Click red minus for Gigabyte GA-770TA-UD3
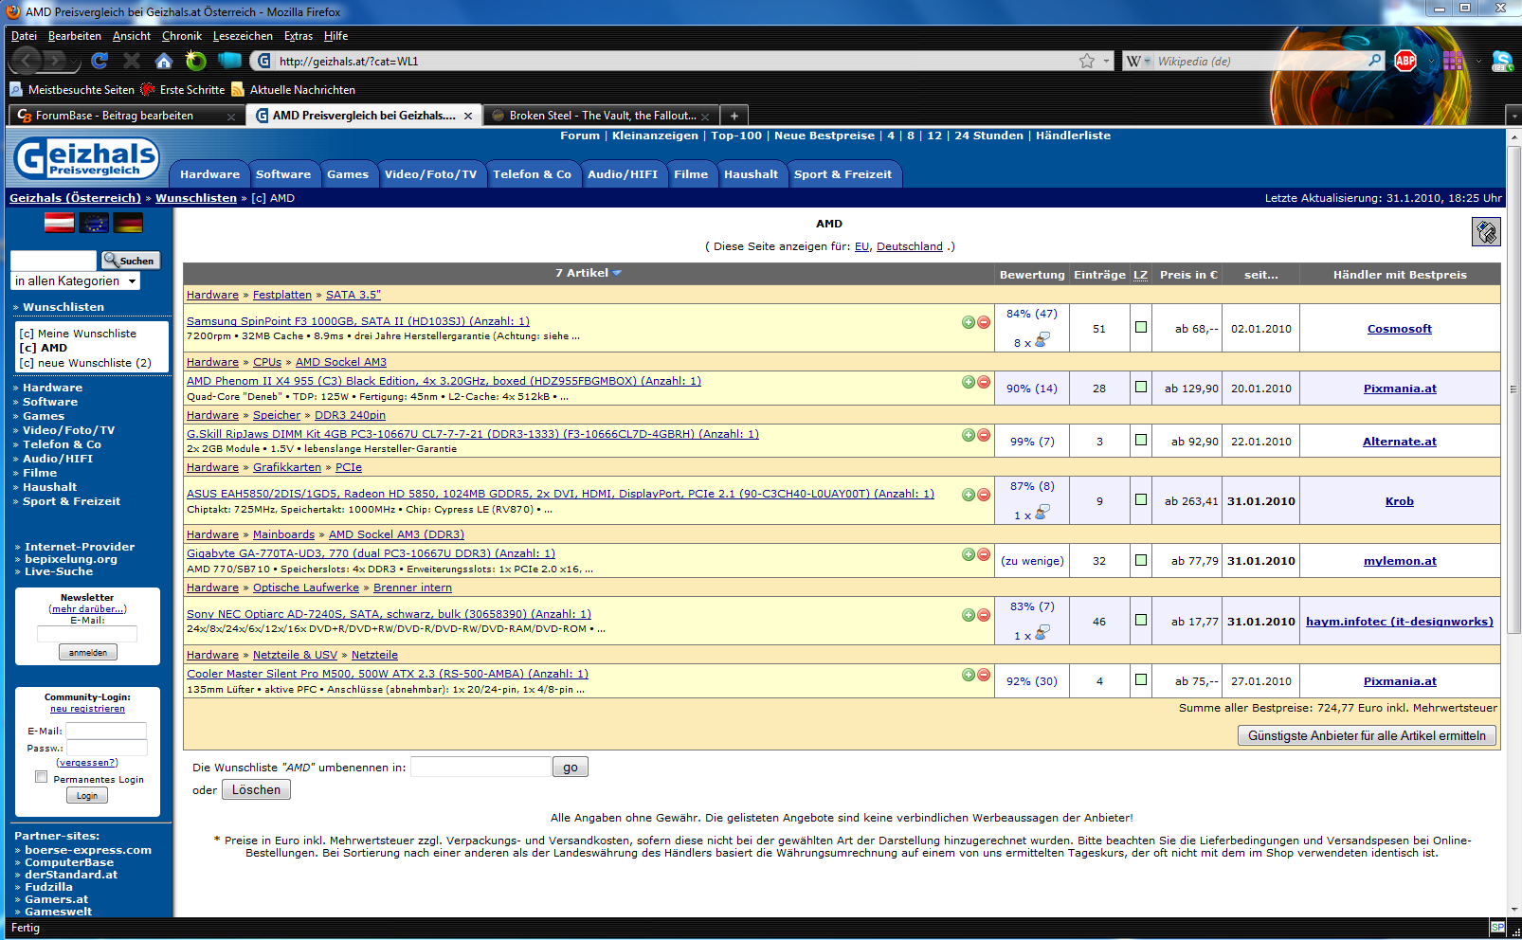 tap(984, 554)
